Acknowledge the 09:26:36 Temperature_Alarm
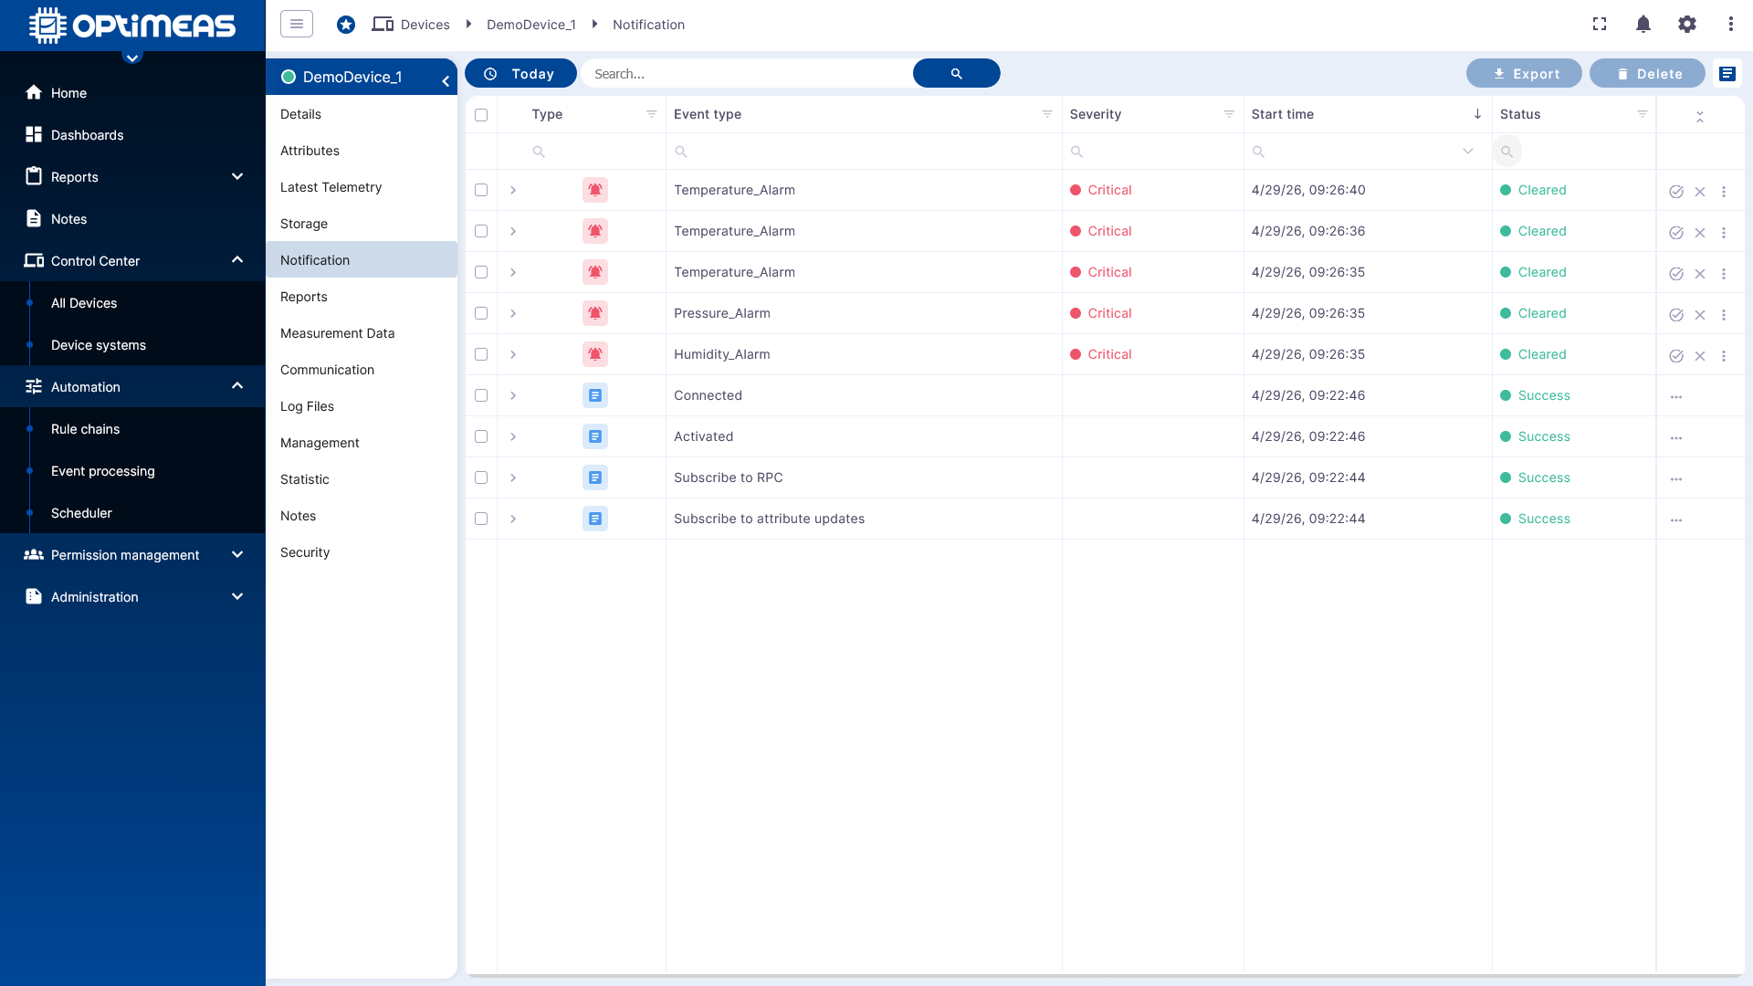The width and height of the screenshot is (1753, 986). pos(1676,233)
